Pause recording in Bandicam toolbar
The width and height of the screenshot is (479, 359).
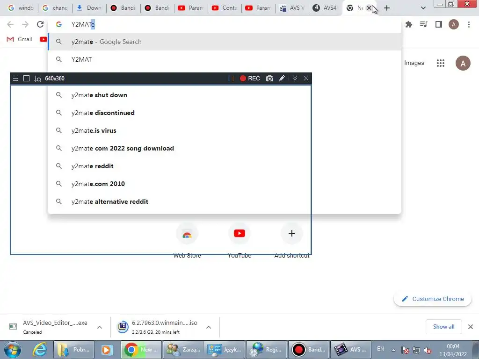click(x=231, y=79)
